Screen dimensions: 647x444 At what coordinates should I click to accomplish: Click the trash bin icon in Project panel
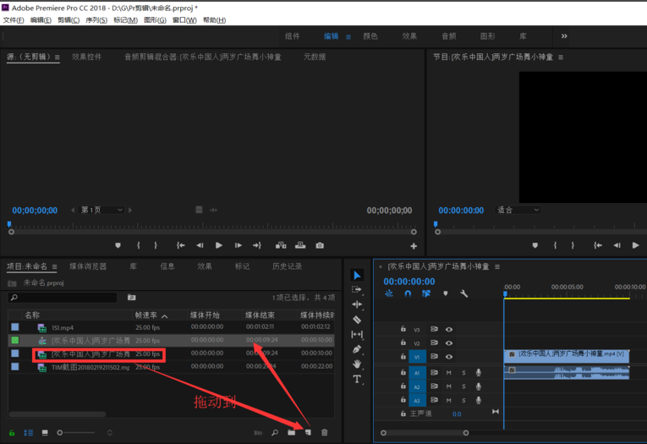pyautogui.click(x=324, y=432)
